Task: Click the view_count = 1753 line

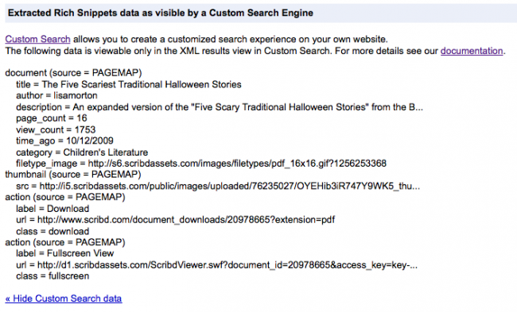Action: click(x=56, y=130)
